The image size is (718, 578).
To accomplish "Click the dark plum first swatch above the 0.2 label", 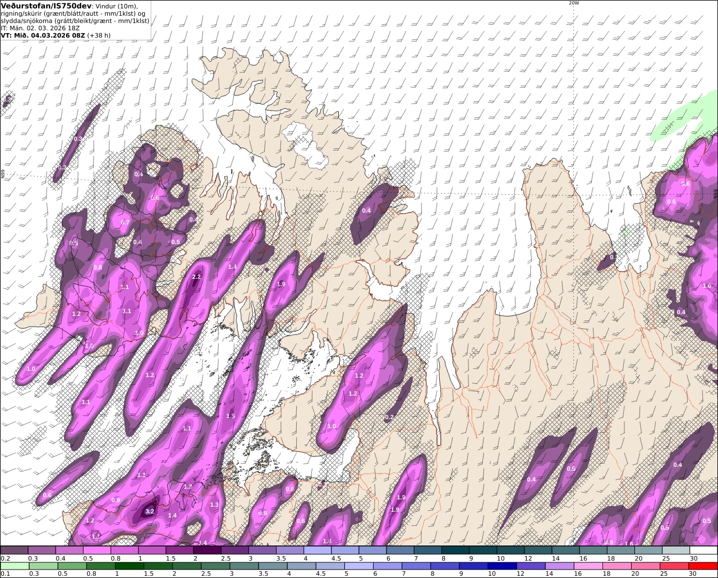I will (14, 550).
